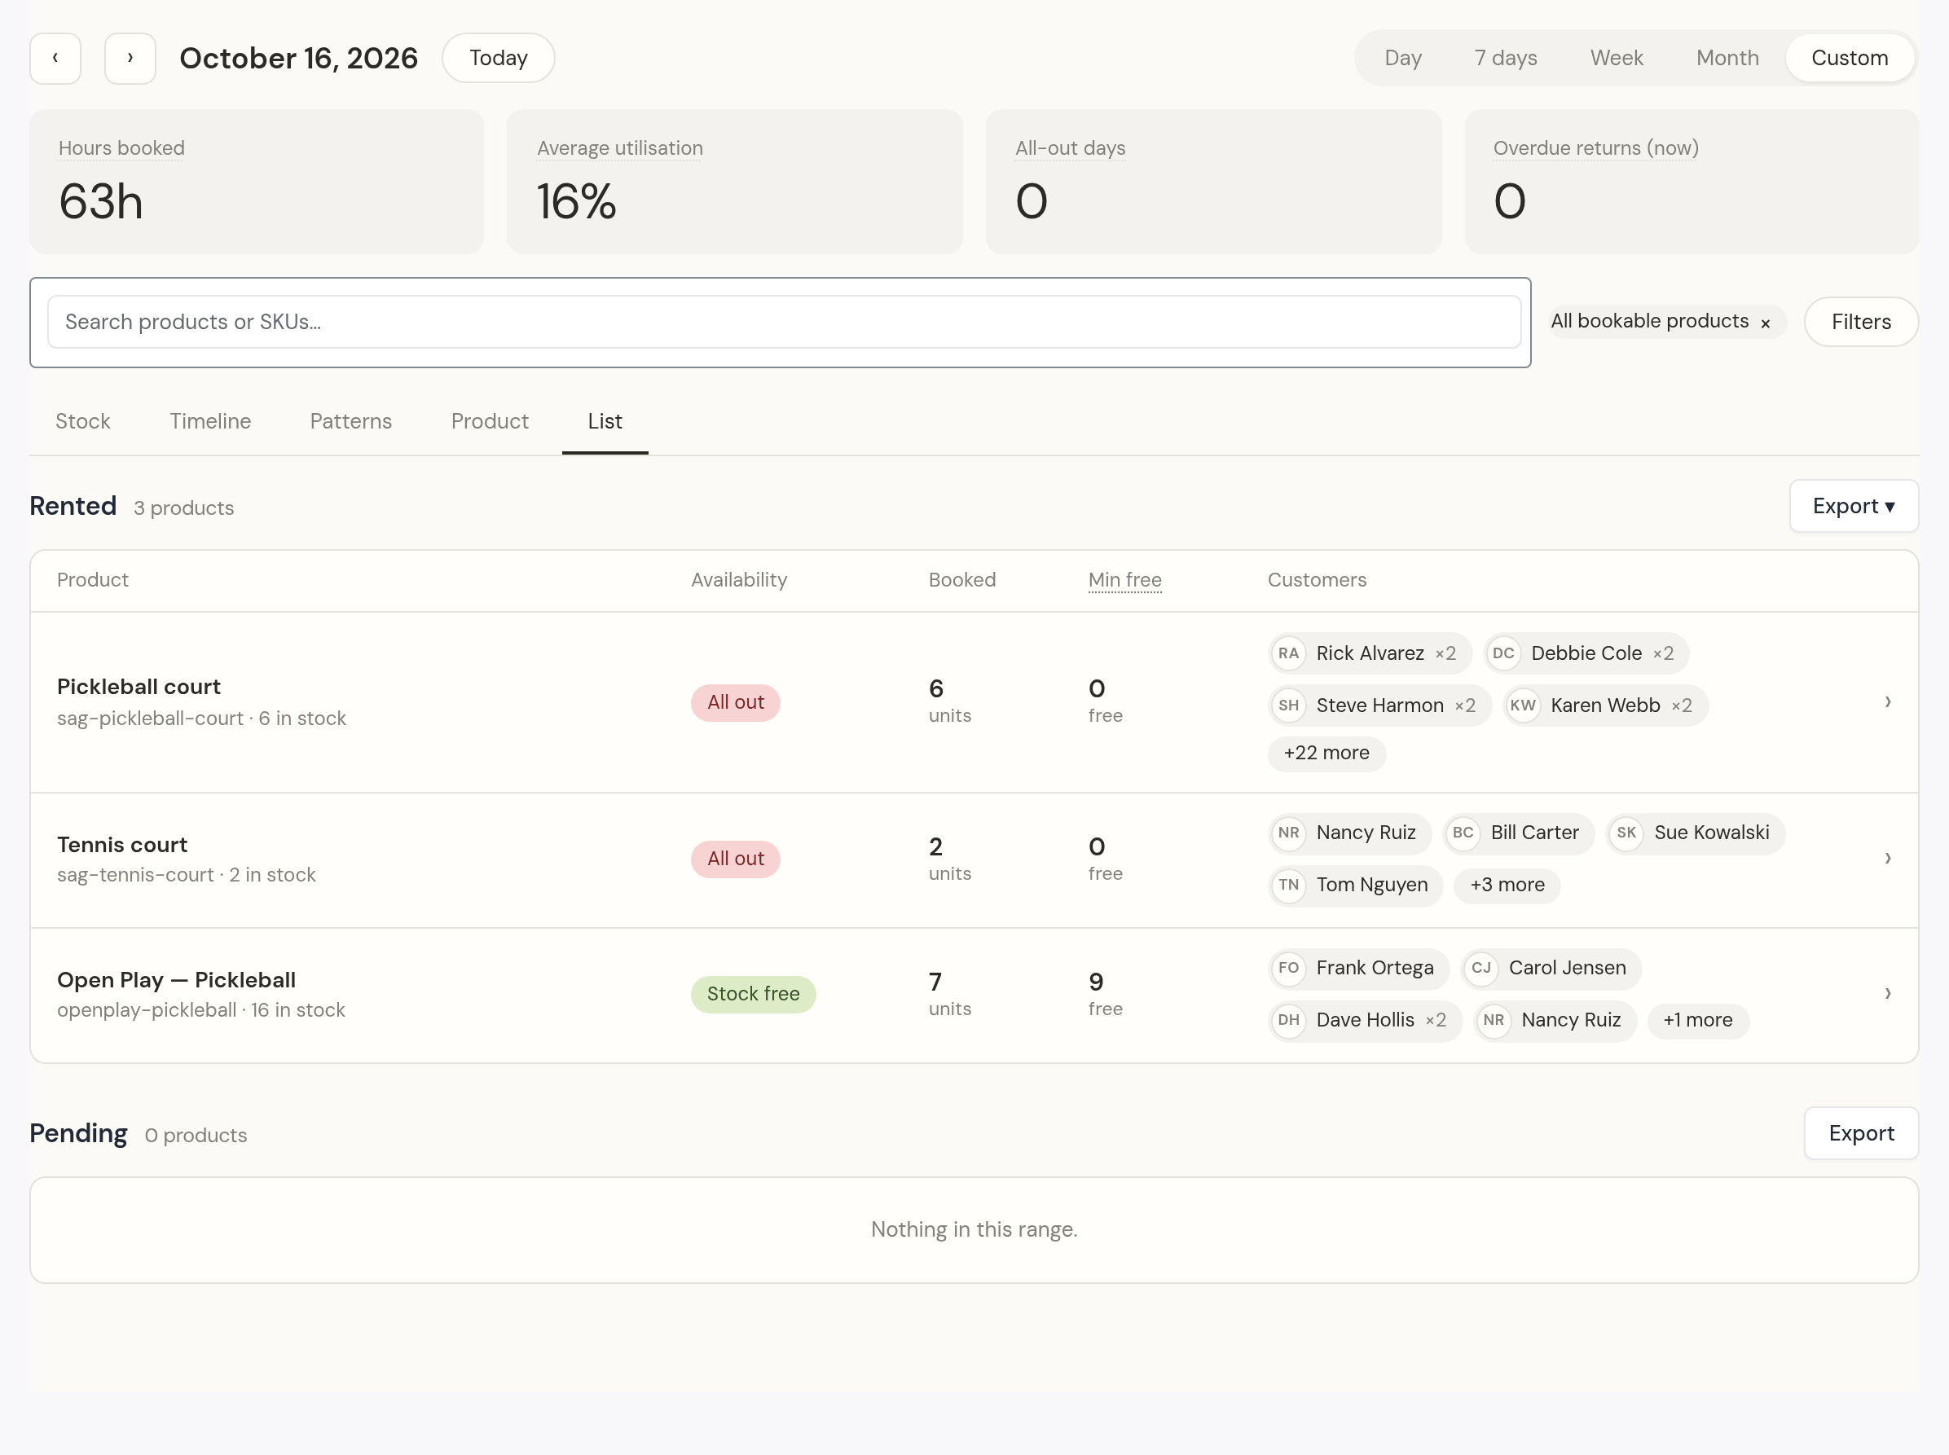
Task: Show +1 more Open Play customers
Action: point(1697,1020)
